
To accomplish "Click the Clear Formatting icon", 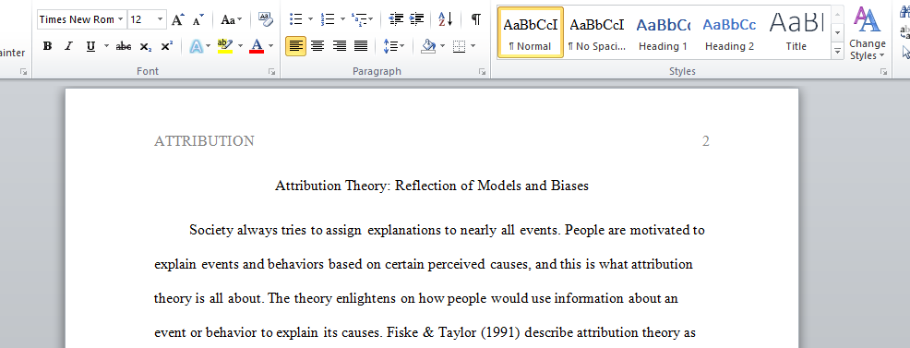I will tap(265, 19).
